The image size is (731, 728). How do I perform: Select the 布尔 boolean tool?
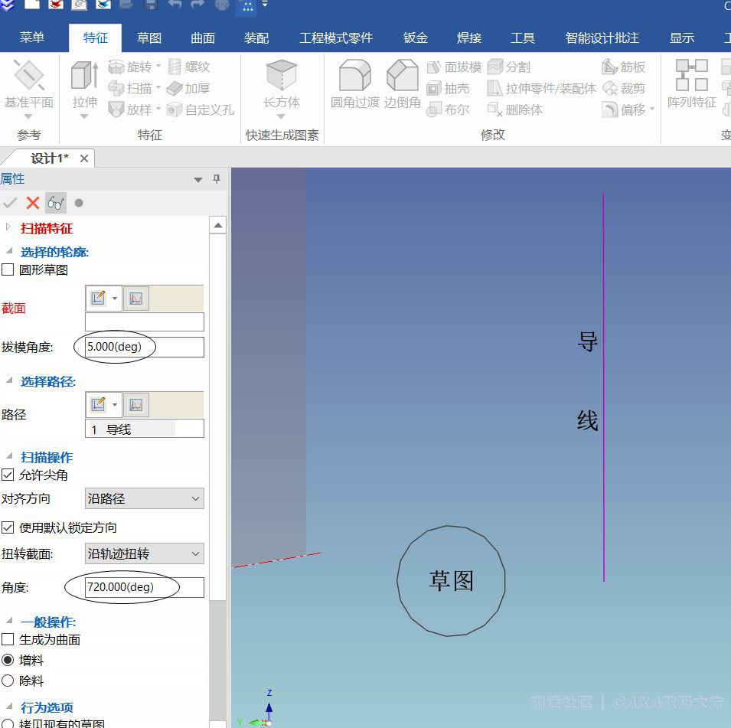pos(448,109)
